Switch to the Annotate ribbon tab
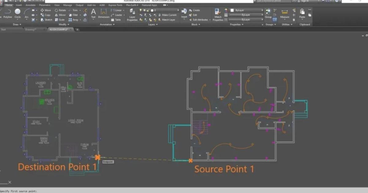This screenshot has height=193, width=368. [x=30, y=5]
